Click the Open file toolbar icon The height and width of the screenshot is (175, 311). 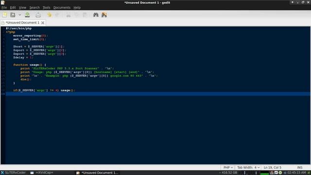tap(13, 15)
